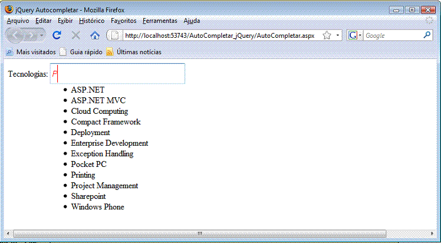Select Exception Handling suggestion
The height and width of the screenshot is (243, 441).
click(x=102, y=153)
